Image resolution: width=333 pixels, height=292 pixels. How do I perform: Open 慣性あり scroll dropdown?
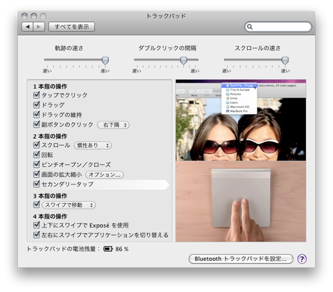[x=92, y=145]
